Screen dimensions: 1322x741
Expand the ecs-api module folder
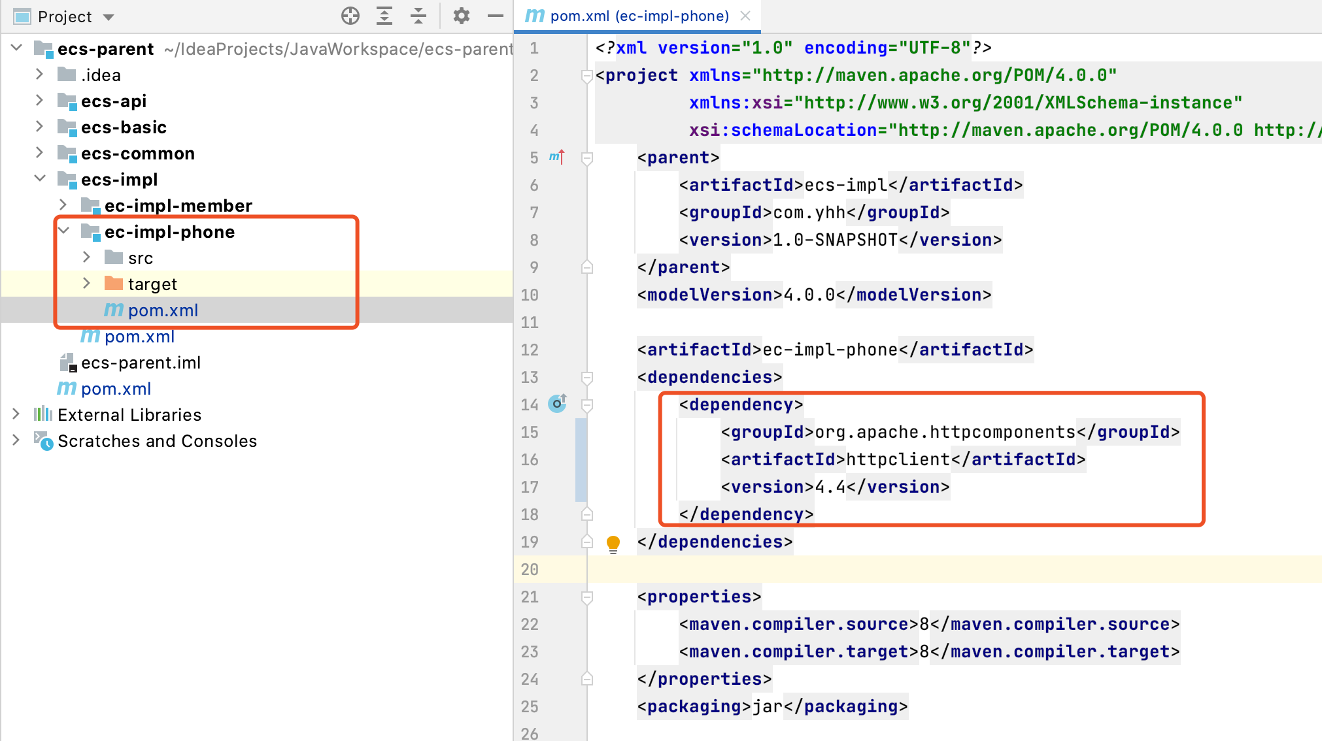point(39,101)
